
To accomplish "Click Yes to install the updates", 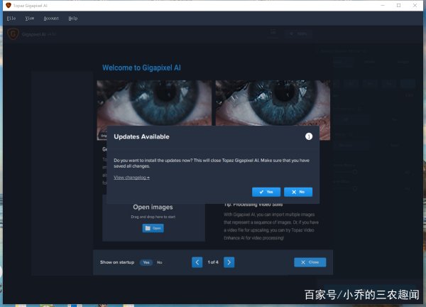I will coord(266,192).
